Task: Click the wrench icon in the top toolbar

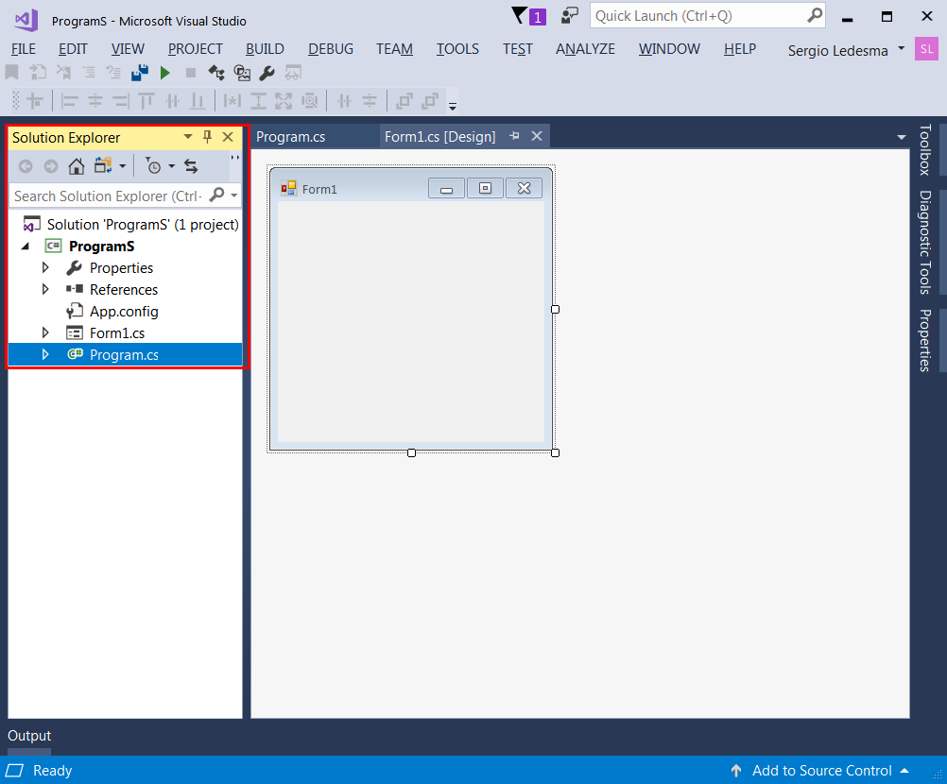Action: 267,73
